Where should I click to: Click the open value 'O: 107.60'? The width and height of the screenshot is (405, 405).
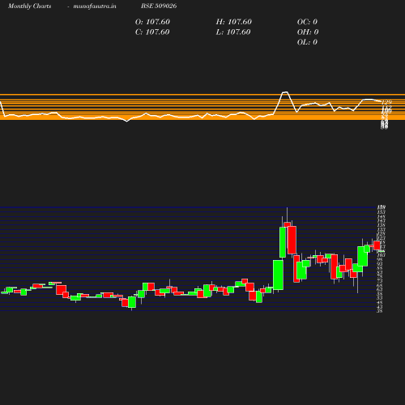[152, 22]
